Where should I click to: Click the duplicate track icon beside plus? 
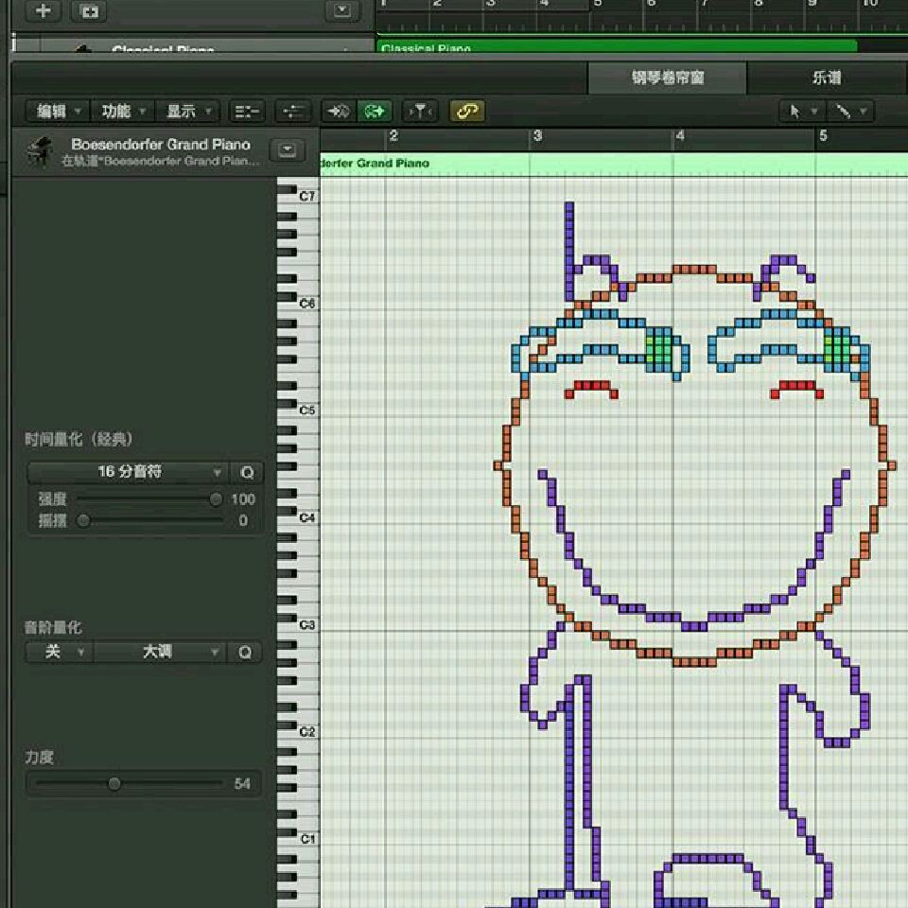90,11
